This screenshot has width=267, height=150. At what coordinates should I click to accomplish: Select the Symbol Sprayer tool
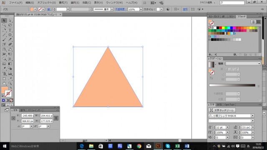pyautogui.click(x=4, y=74)
